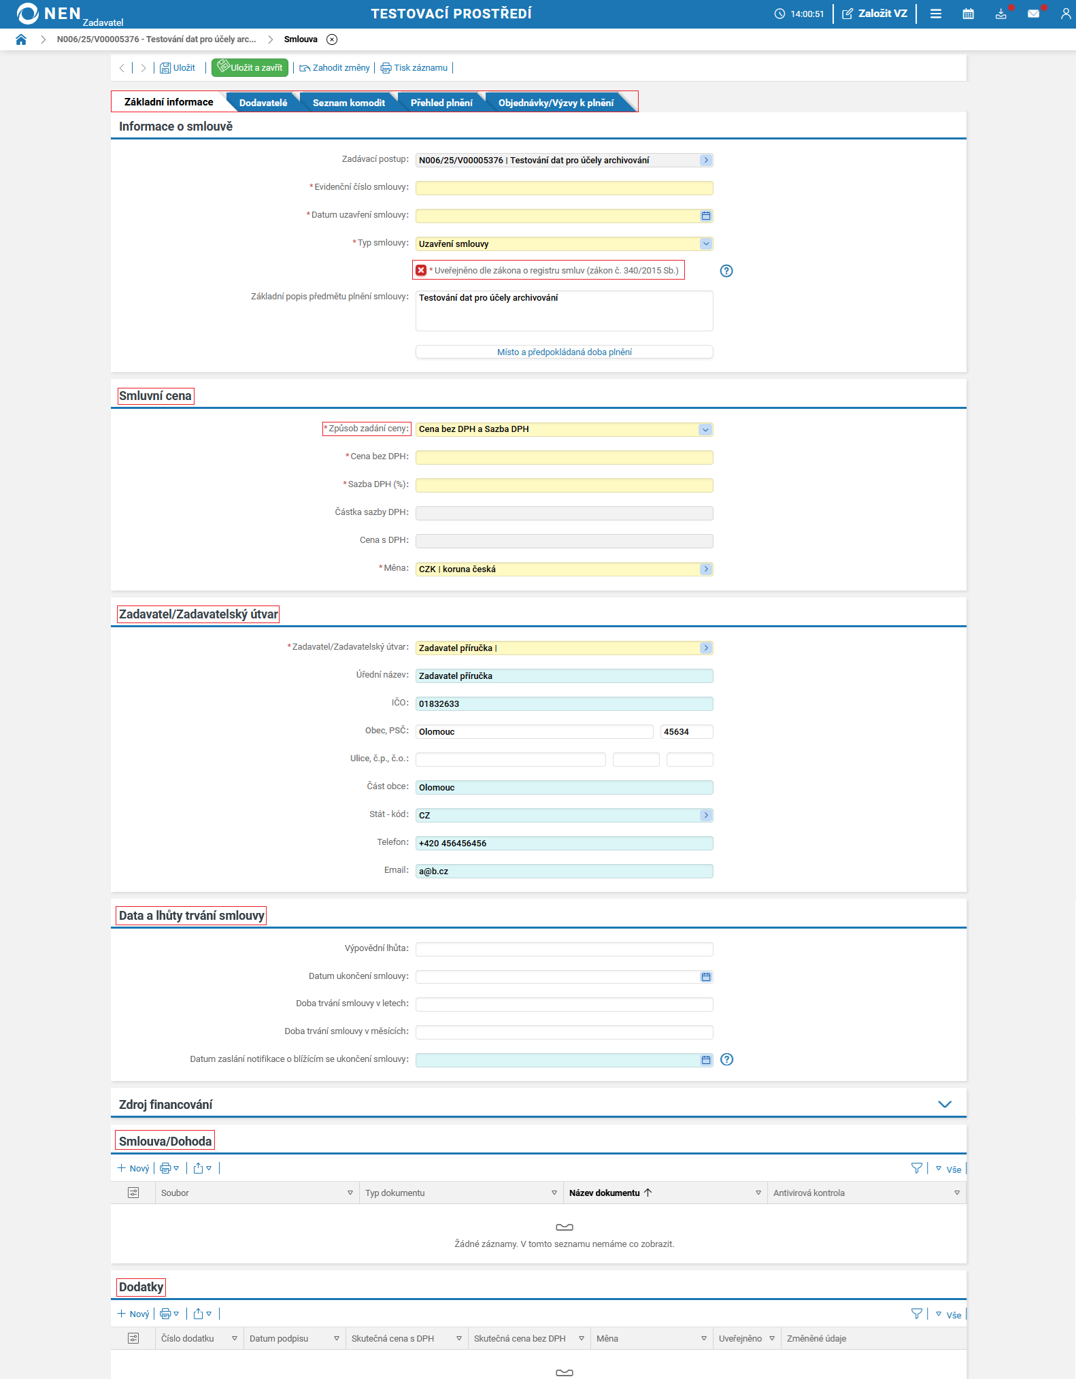Click Evidenční číslo smlouvy input field
Viewport: 1076px width, 1379px height.
(x=565, y=188)
